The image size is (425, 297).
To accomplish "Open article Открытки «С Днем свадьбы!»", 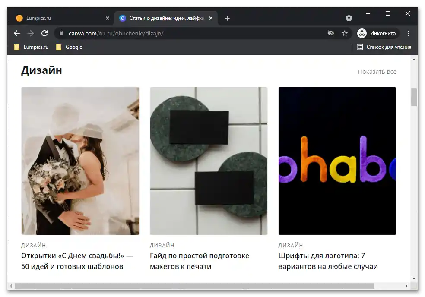I will click(x=77, y=261).
